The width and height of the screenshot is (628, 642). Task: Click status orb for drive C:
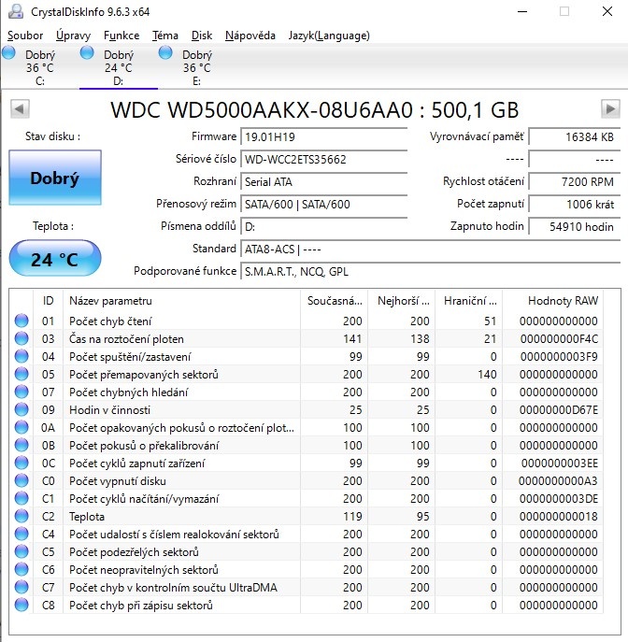click(x=8, y=53)
